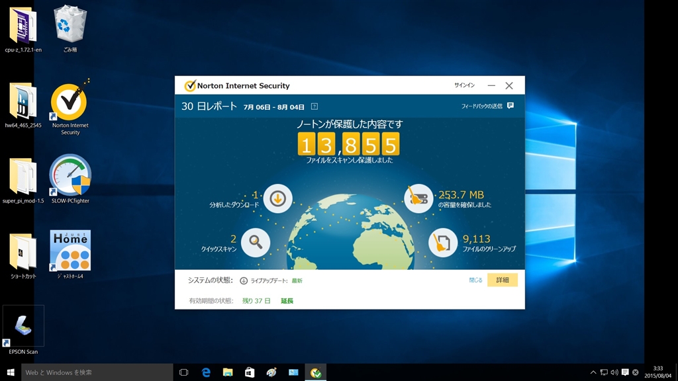
Task: Click the analyzed downloads arrow icon
Action: [277, 198]
